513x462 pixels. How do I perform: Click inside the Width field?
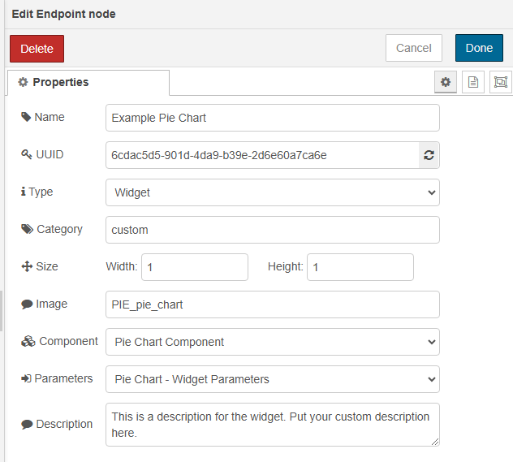[x=195, y=267]
